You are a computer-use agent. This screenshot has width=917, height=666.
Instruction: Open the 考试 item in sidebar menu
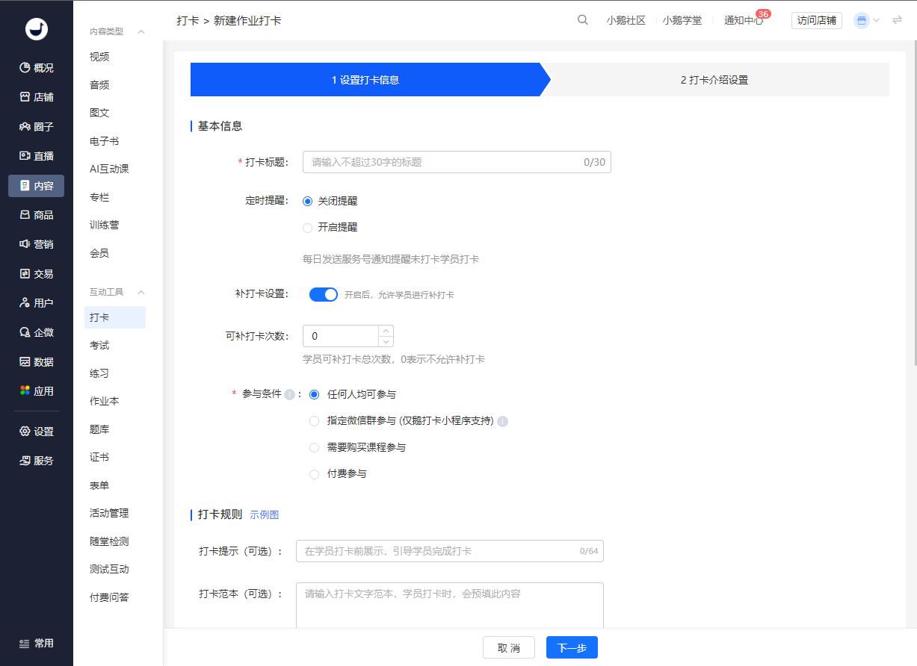pos(98,344)
